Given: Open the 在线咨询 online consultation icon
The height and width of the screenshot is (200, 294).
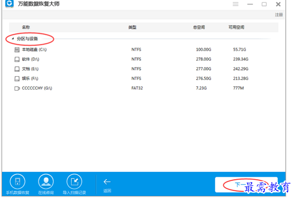Looking at the screenshot, I should (x=46, y=181).
